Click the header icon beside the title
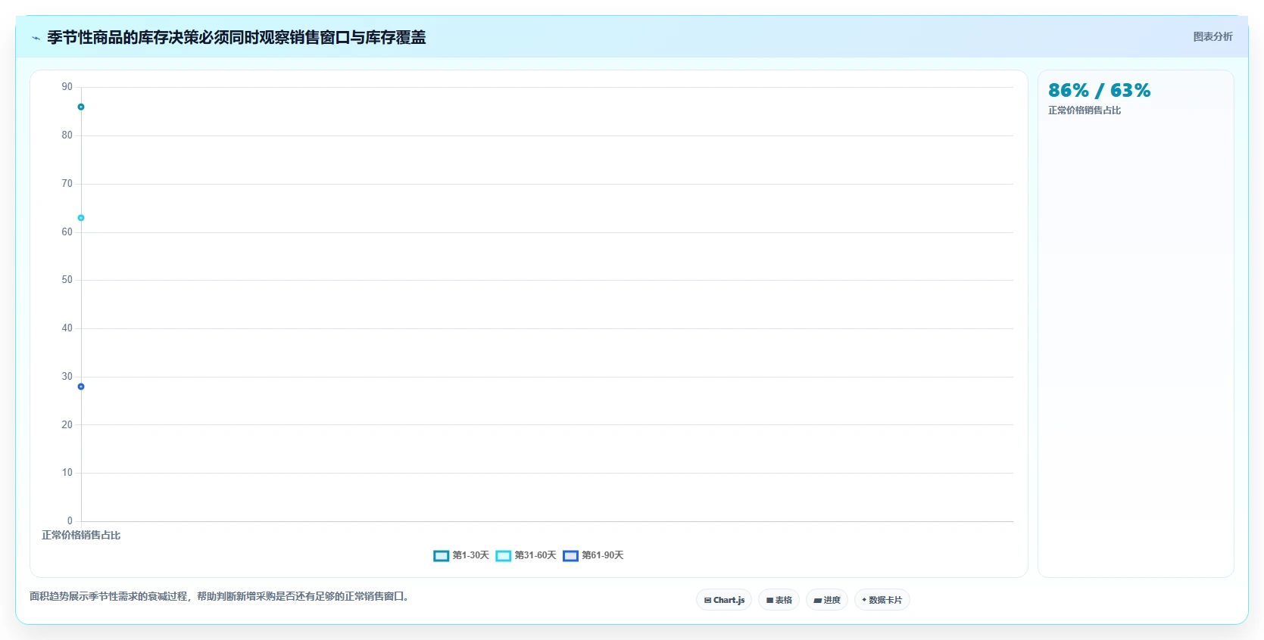The width and height of the screenshot is (1264, 640). (x=36, y=38)
